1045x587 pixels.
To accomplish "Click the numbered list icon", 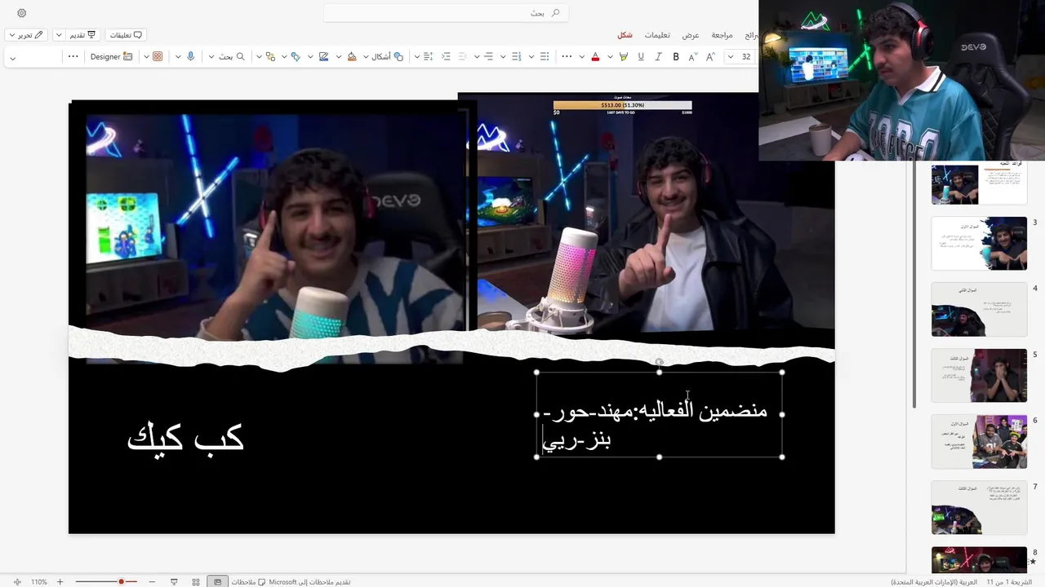I will click(x=517, y=57).
